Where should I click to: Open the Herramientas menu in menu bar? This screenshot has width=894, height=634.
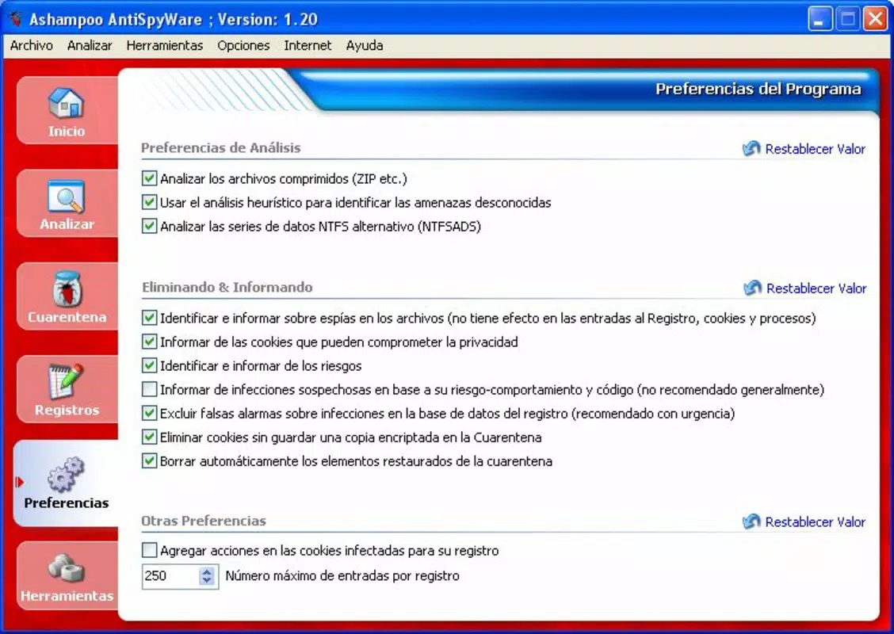pos(165,46)
